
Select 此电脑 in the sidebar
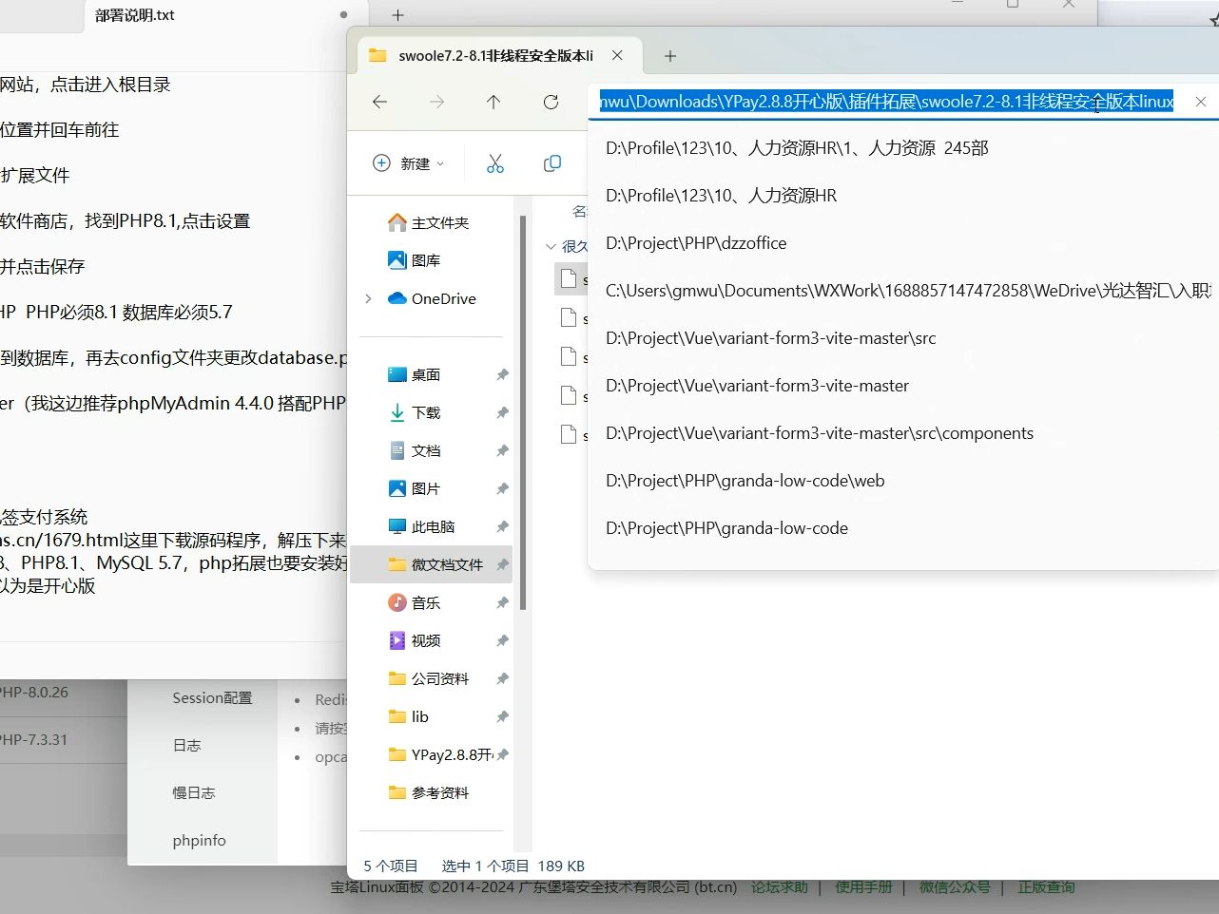point(422,526)
